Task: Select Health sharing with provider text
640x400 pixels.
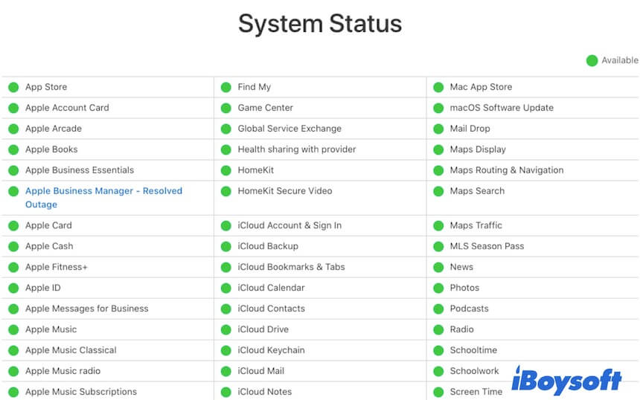Action: pos(297,149)
